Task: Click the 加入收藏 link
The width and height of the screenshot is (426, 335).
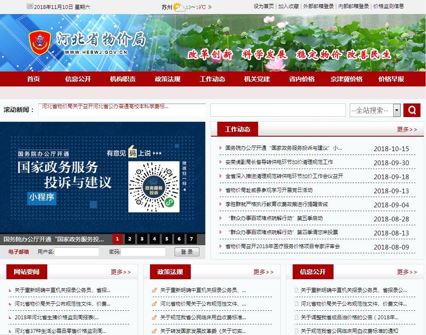Action: click(x=288, y=6)
